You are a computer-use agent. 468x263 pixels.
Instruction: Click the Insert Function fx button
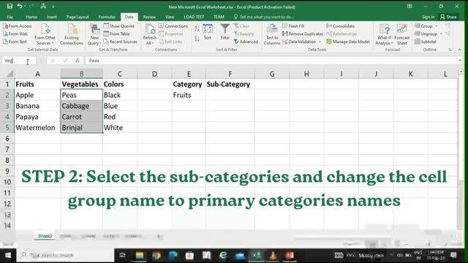click(78, 61)
